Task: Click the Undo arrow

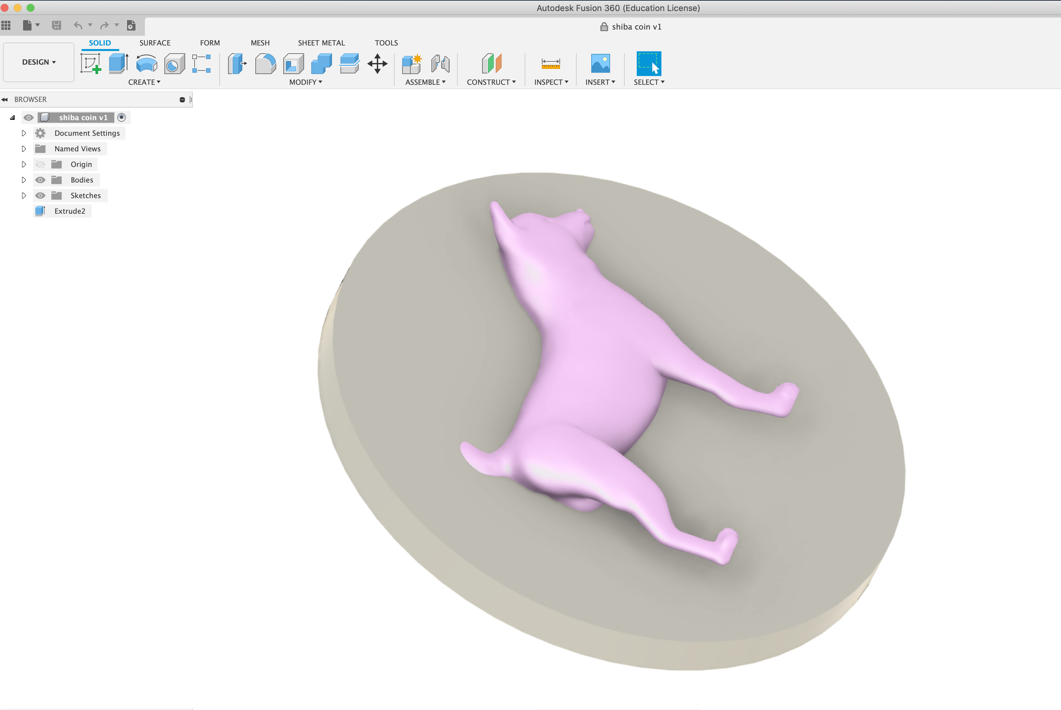Action: pos(78,25)
